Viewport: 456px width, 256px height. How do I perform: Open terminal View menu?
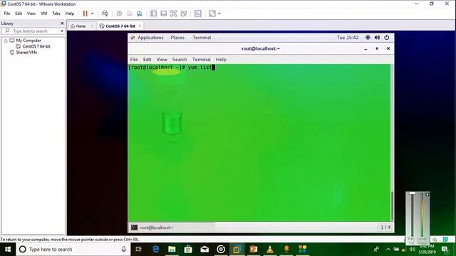pyautogui.click(x=162, y=59)
